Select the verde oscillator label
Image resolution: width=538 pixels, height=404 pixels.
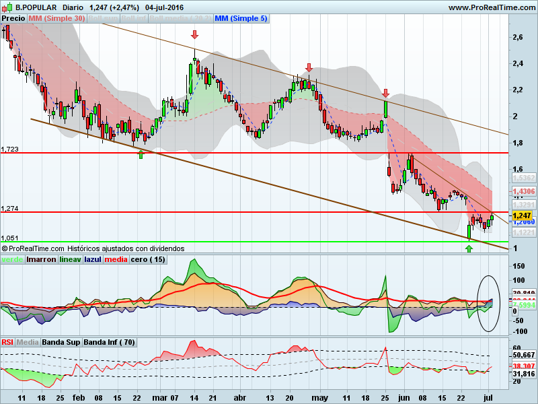(12, 259)
